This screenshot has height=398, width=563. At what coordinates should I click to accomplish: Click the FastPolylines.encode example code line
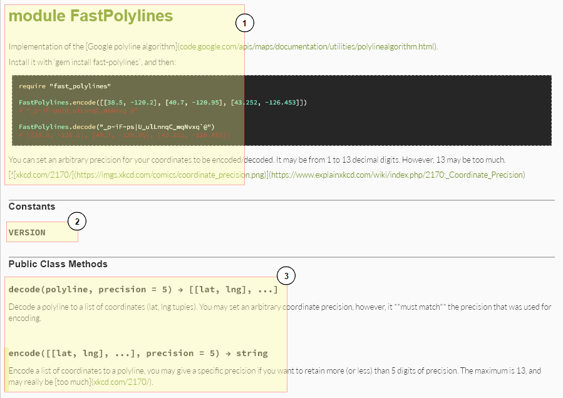pyautogui.click(x=163, y=102)
